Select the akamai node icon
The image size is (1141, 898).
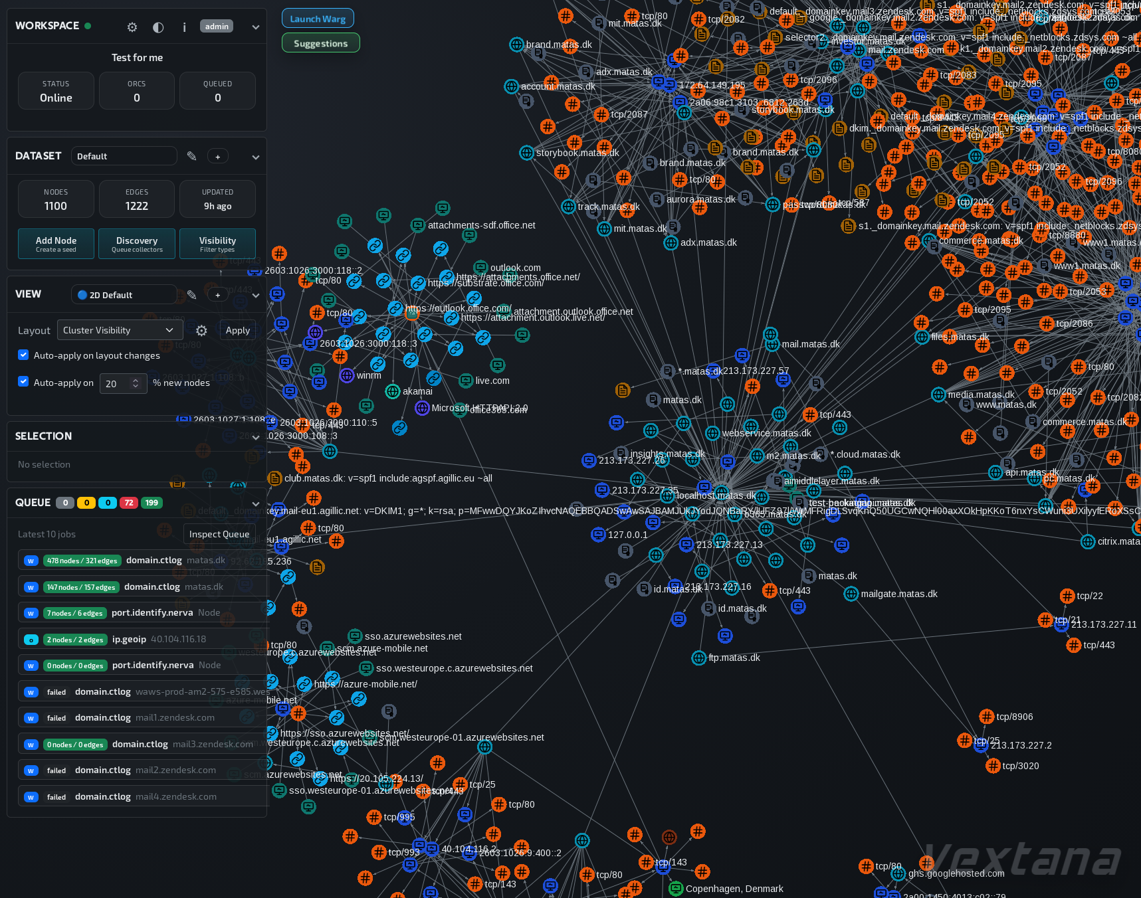coord(393,391)
